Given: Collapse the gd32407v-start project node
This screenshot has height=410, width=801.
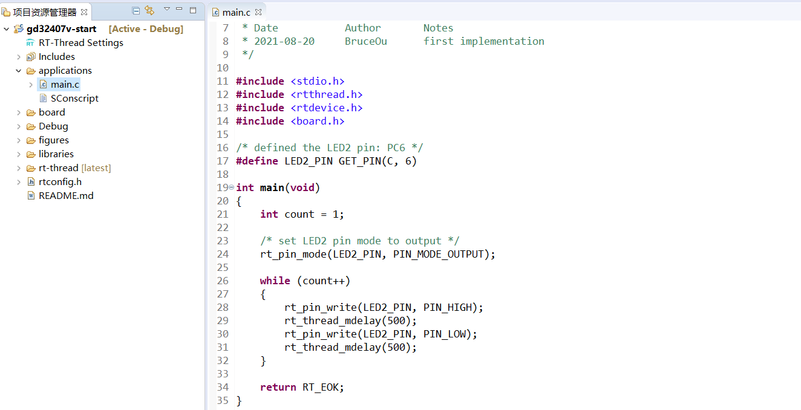Looking at the screenshot, I should point(7,29).
